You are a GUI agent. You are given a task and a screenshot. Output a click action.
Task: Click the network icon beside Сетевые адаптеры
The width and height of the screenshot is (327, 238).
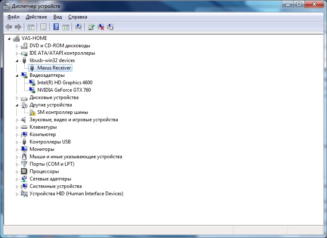[24, 179]
